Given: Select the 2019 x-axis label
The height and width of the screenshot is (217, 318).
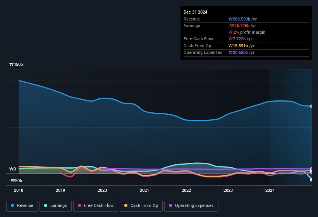Looking at the screenshot, I should (60, 190).
